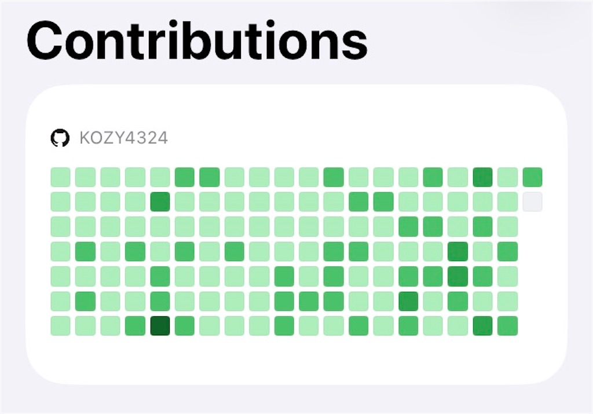Select the square immediately right of darkest square

[185, 326]
